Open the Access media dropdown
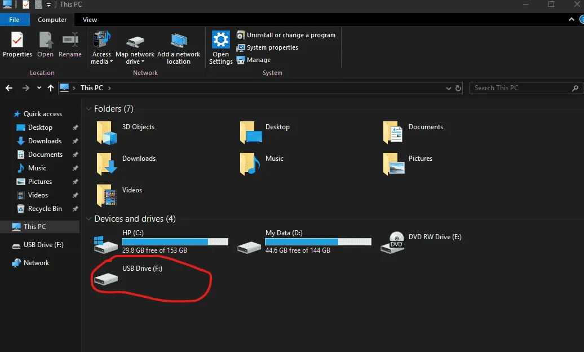Viewport: 584px width, 352px height. pyautogui.click(x=101, y=48)
